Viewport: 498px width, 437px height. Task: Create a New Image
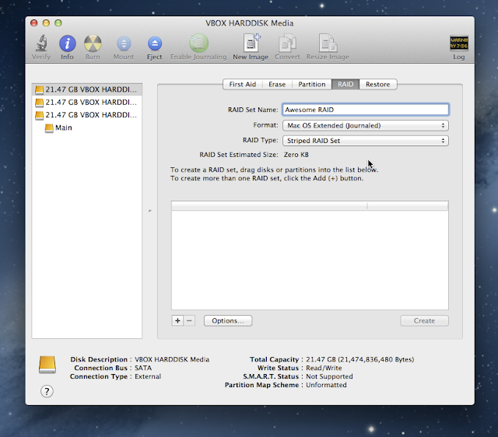(251, 43)
